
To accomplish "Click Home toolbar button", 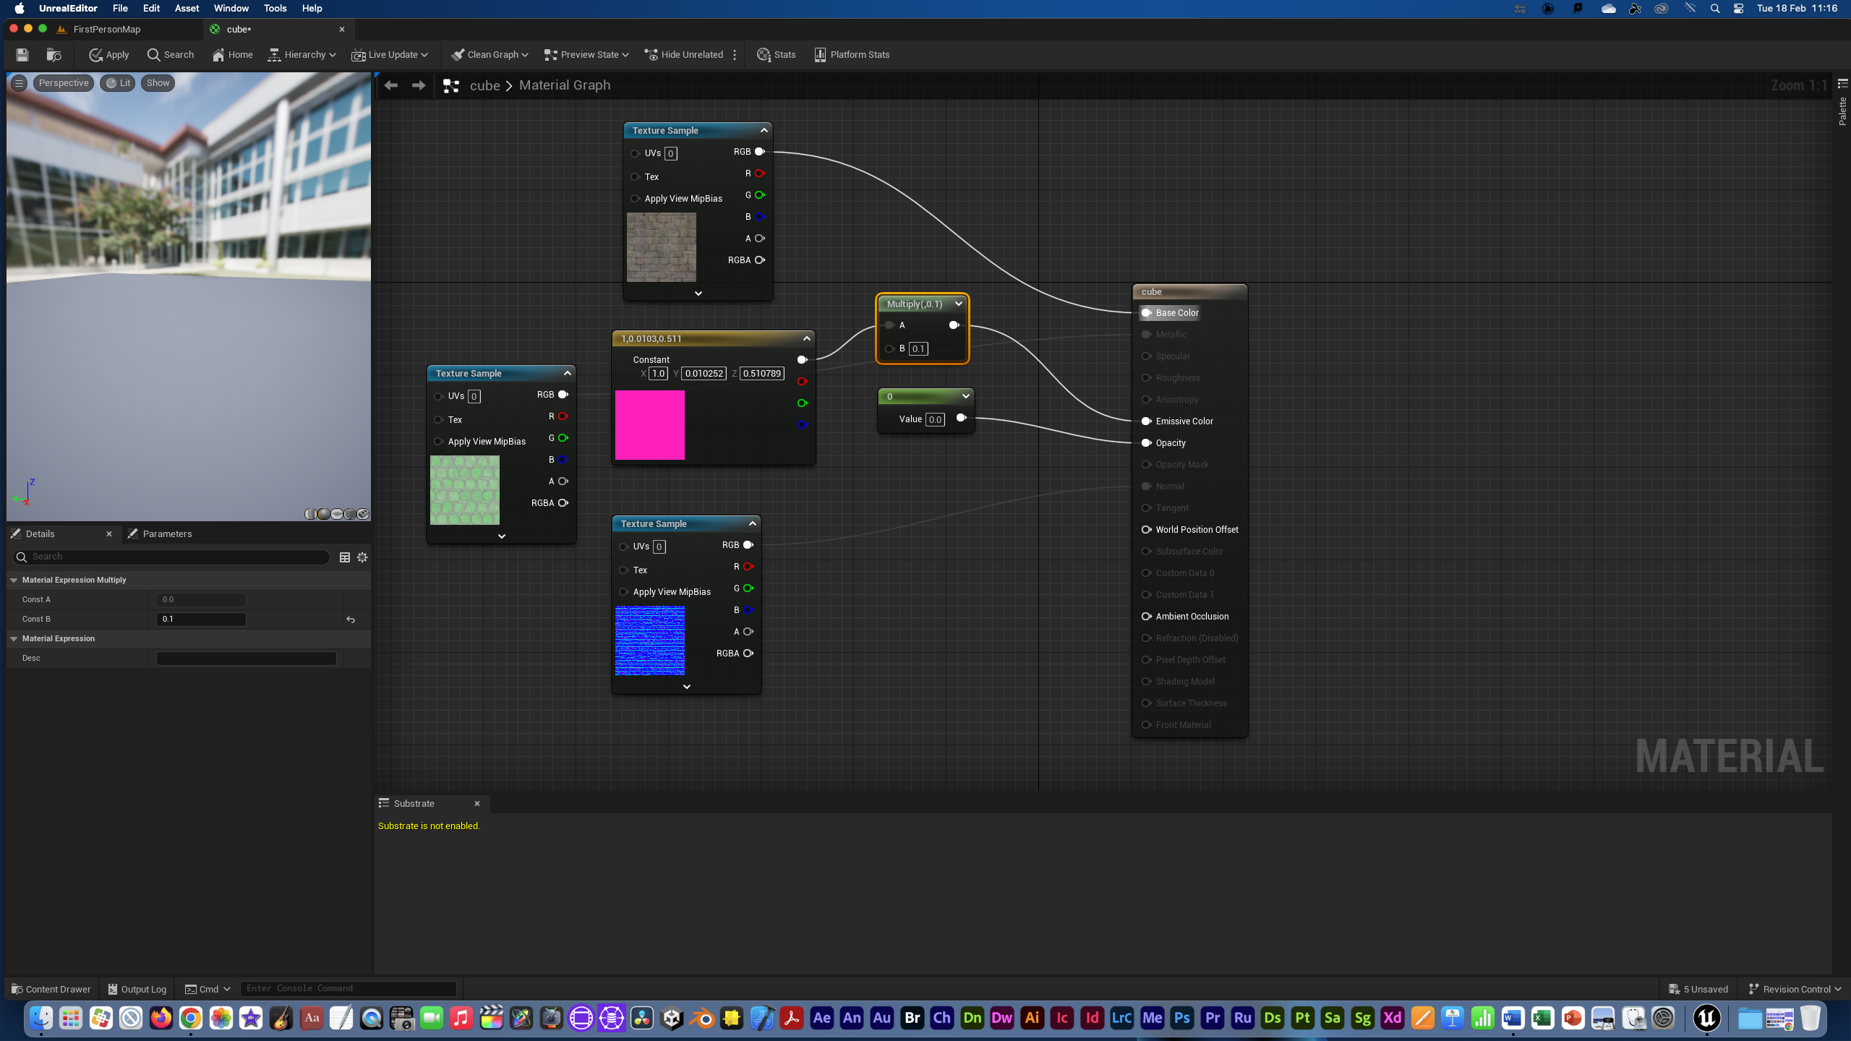I will tap(232, 55).
